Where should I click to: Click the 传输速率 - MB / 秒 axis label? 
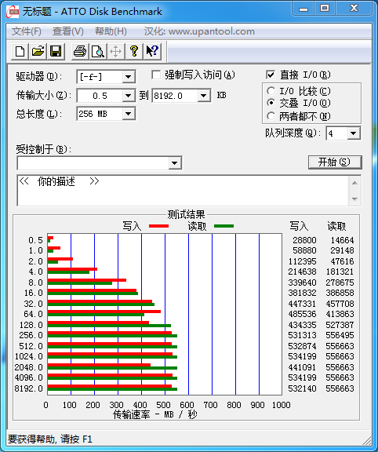point(155,414)
